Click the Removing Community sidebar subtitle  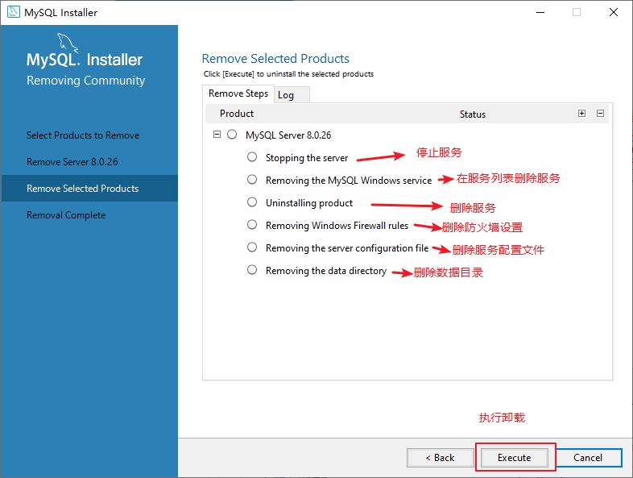coord(85,81)
